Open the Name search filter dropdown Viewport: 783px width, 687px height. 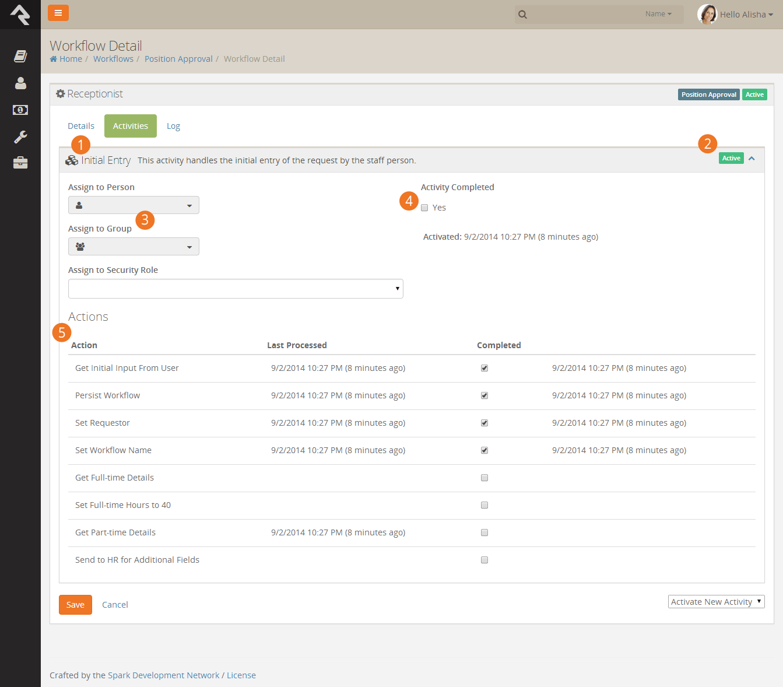pos(658,14)
